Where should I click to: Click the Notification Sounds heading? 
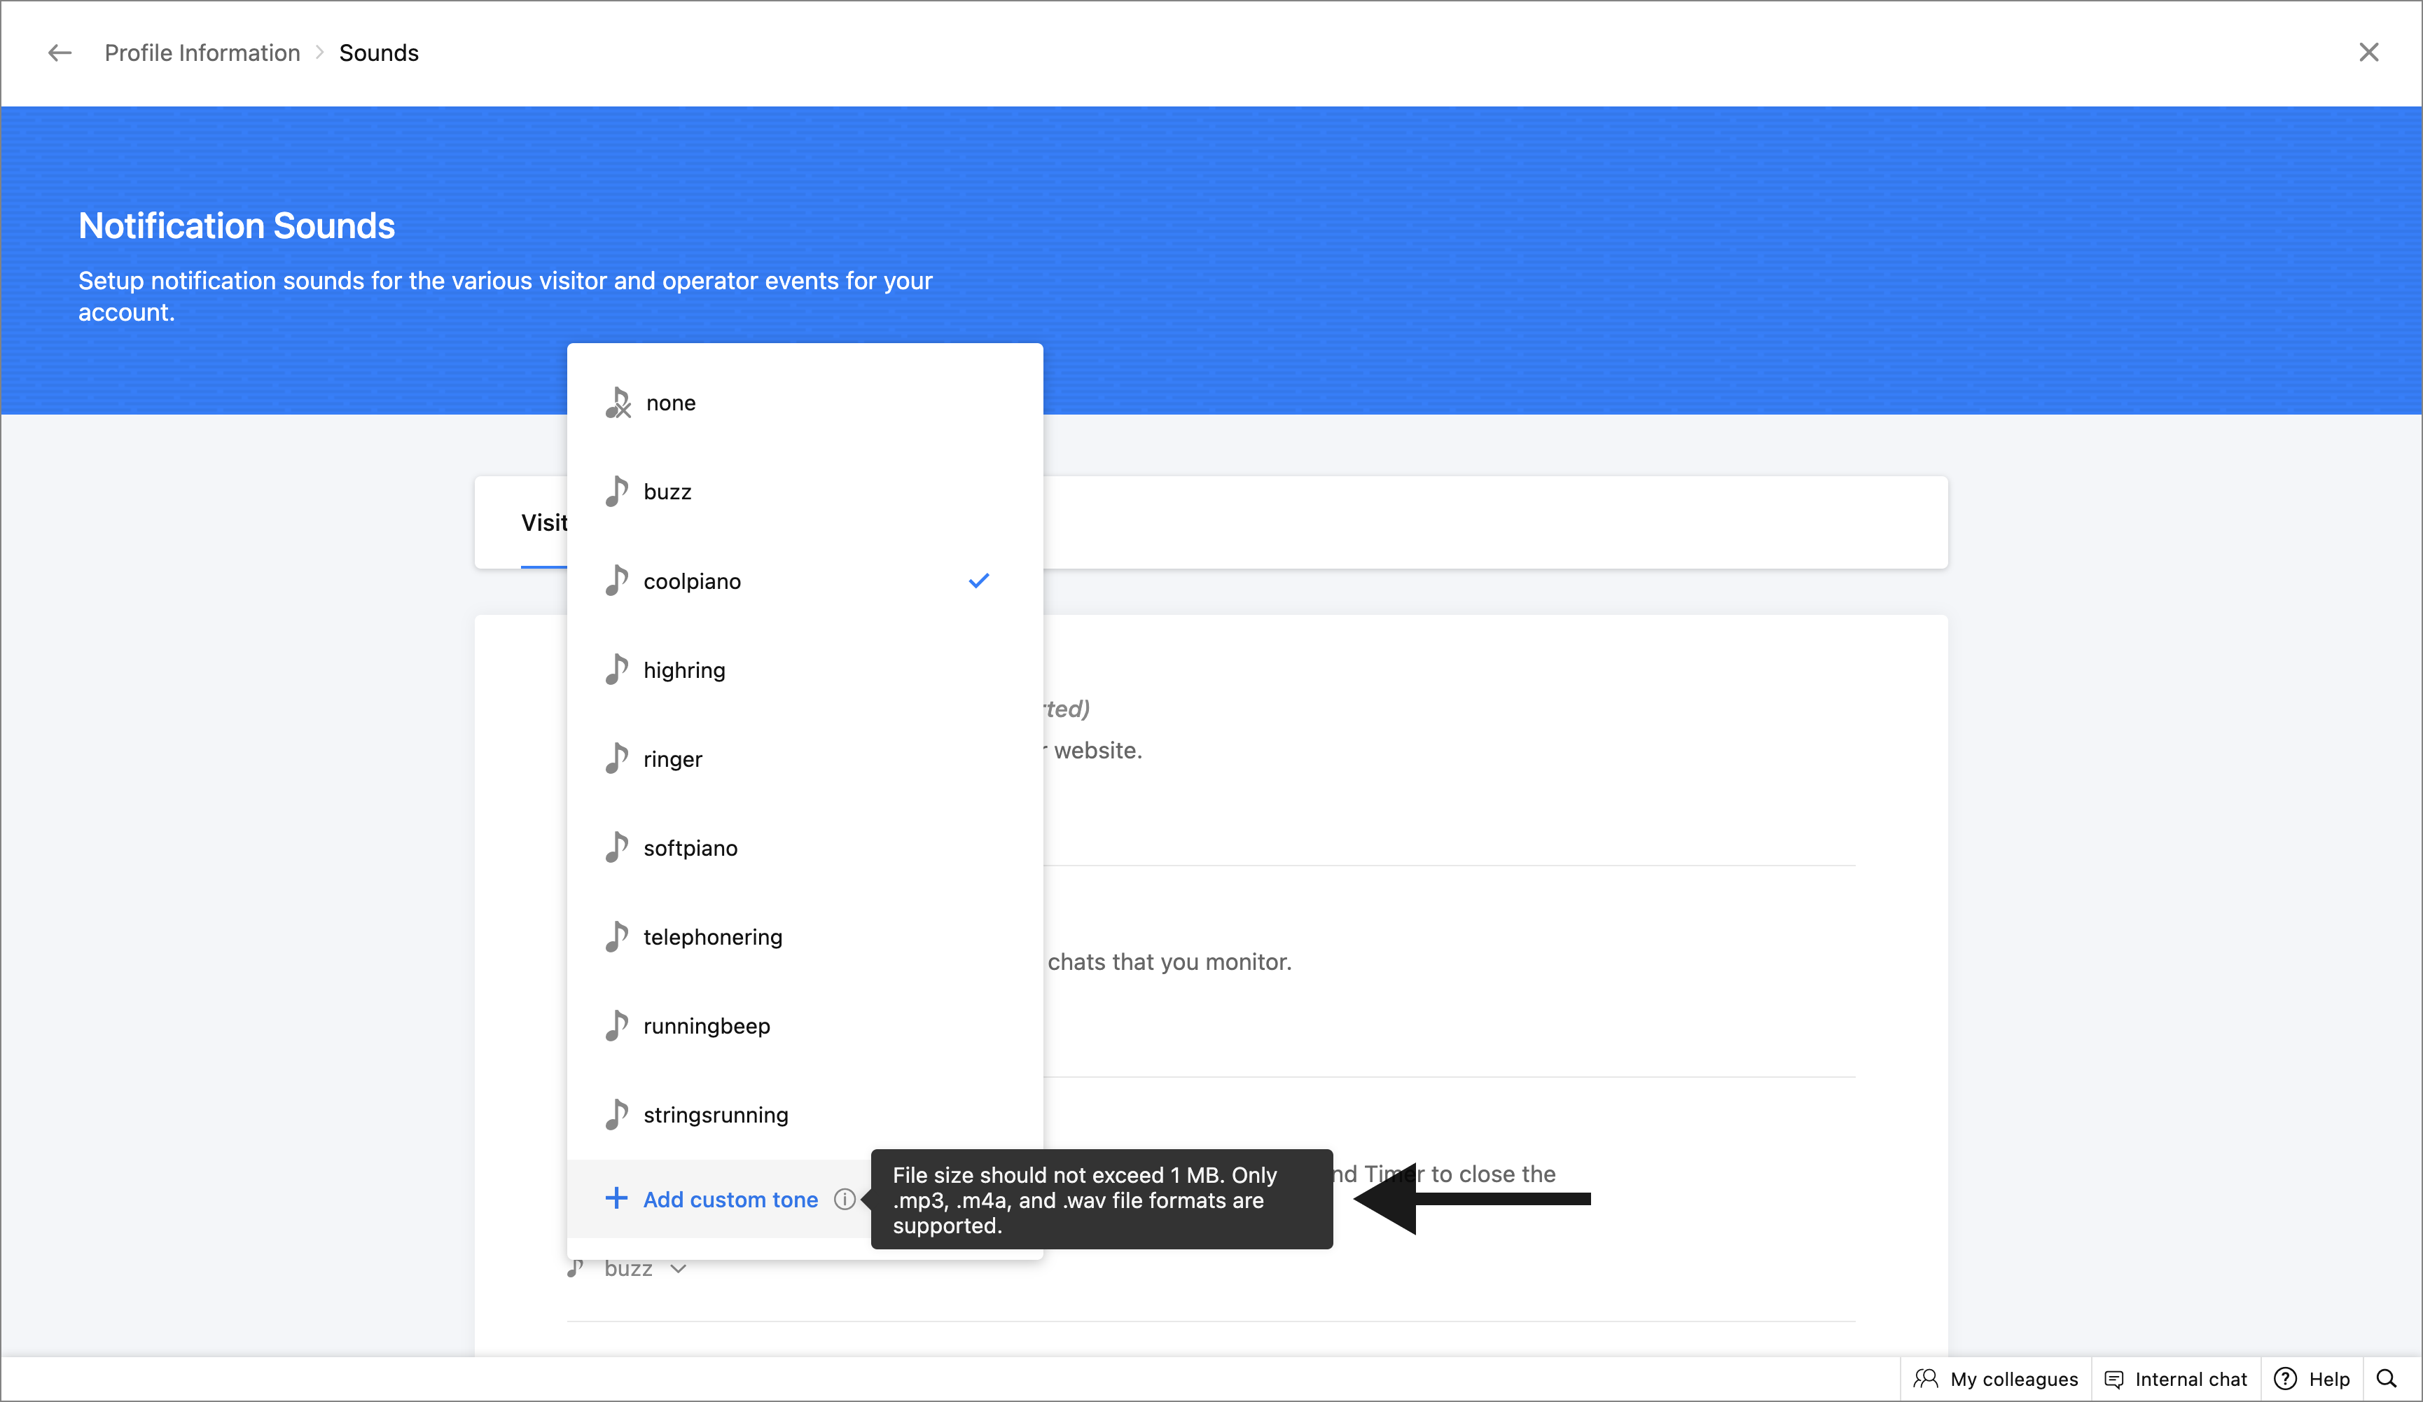(x=237, y=225)
